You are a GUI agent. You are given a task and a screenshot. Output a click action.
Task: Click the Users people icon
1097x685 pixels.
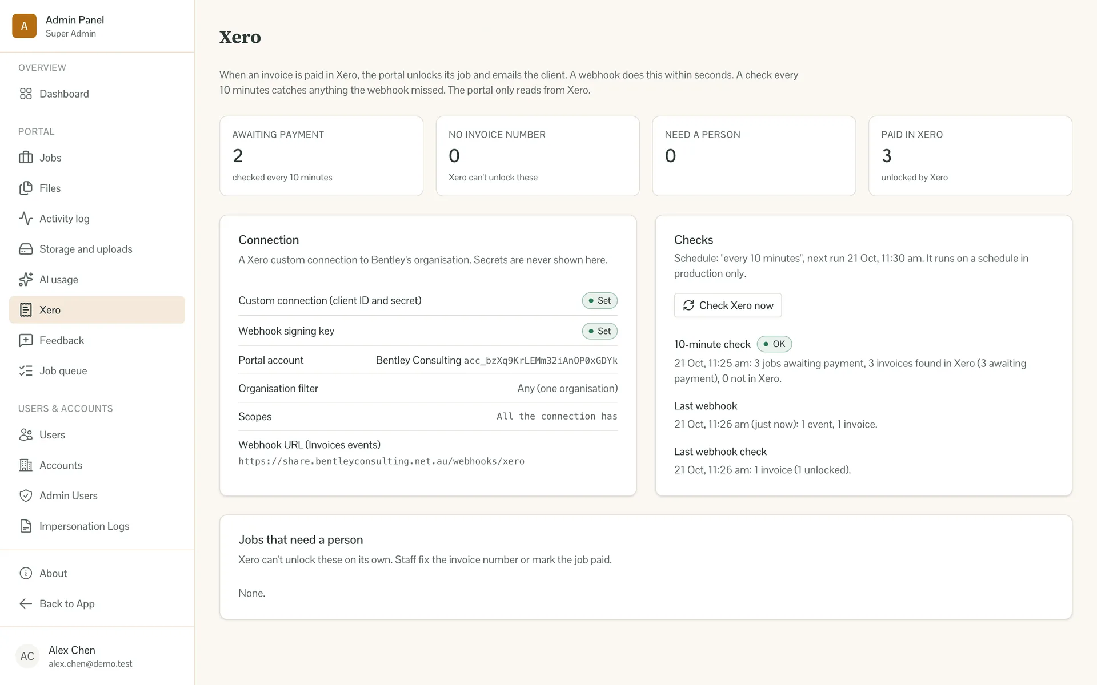(x=26, y=434)
